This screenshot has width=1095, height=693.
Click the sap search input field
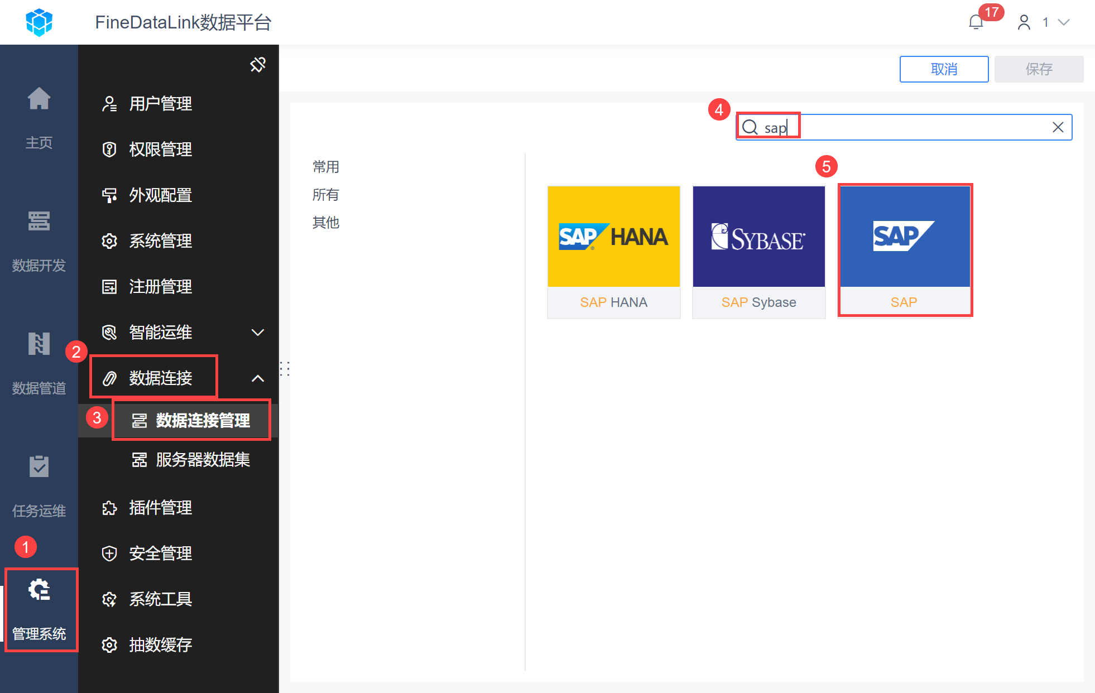[904, 128]
